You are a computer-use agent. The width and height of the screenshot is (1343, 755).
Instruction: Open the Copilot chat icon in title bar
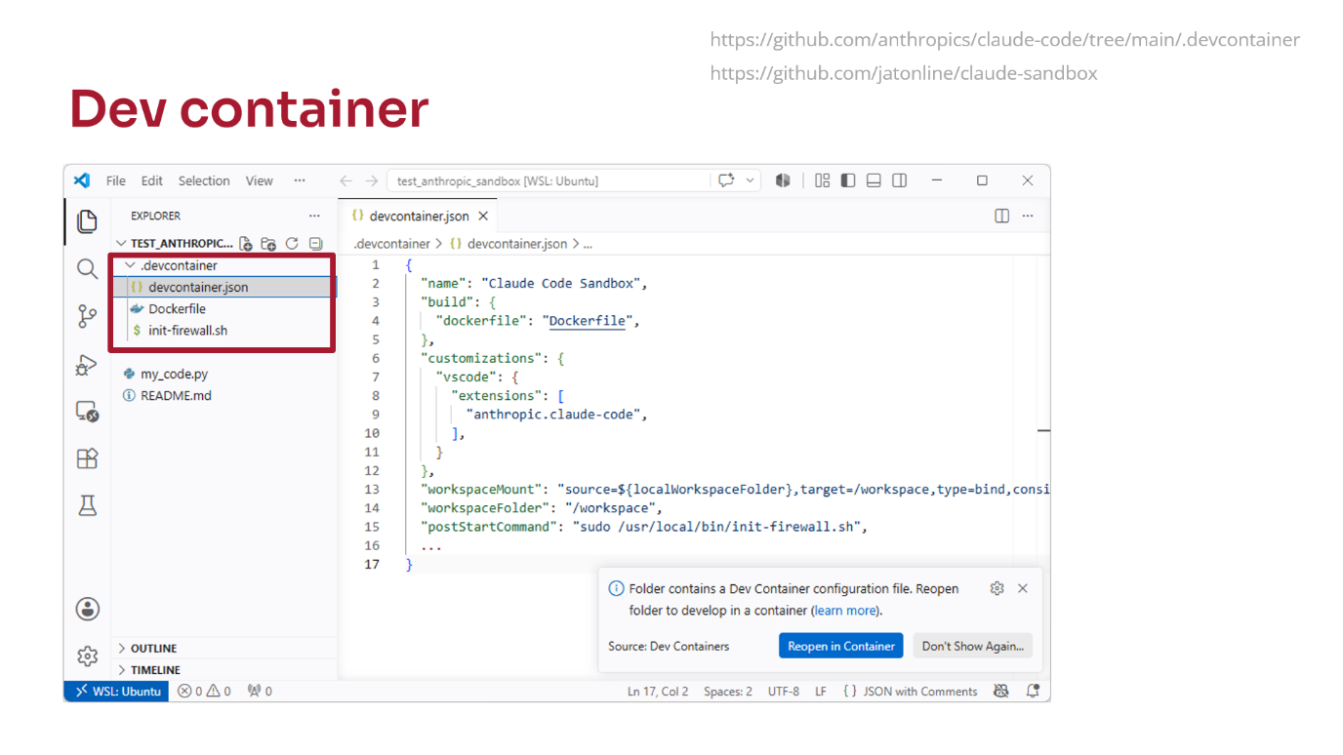[x=726, y=180]
